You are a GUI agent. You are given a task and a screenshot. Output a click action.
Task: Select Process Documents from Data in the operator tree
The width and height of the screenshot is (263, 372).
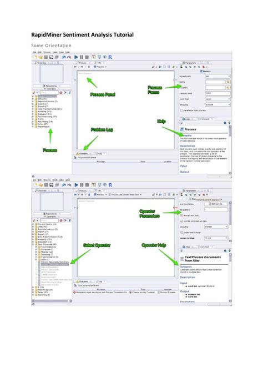pos(54,262)
